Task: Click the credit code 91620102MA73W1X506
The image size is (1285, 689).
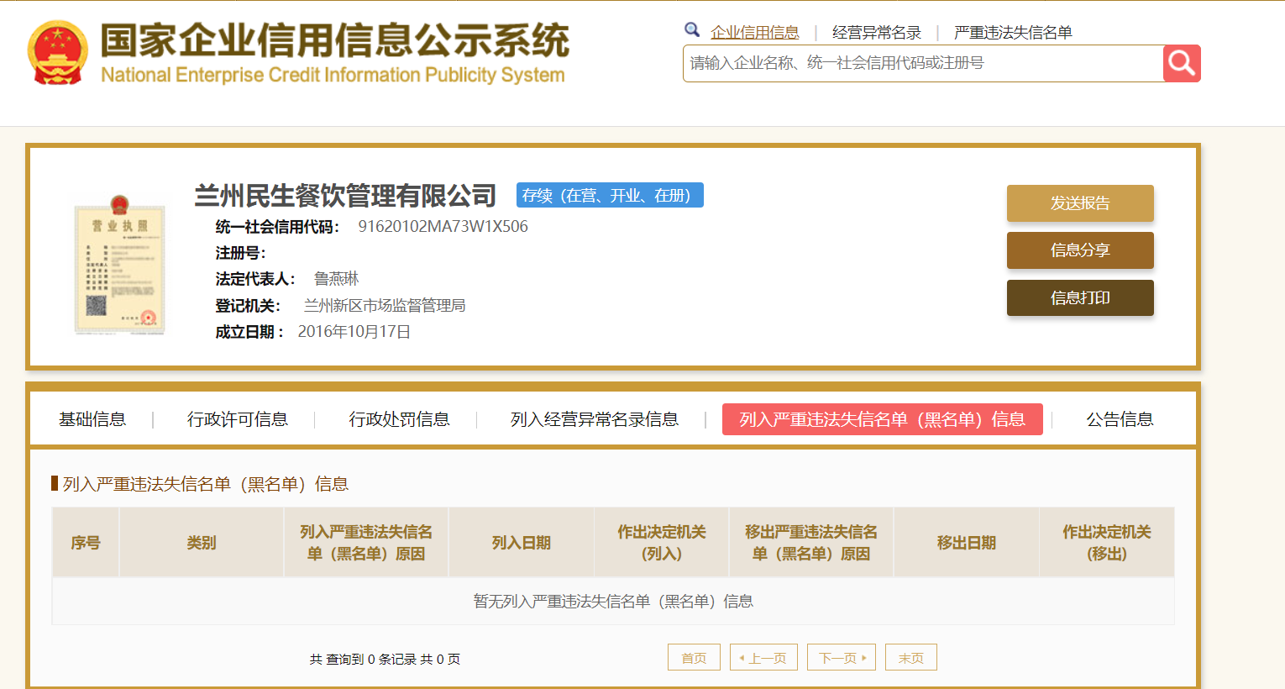Action: pos(443,226)
